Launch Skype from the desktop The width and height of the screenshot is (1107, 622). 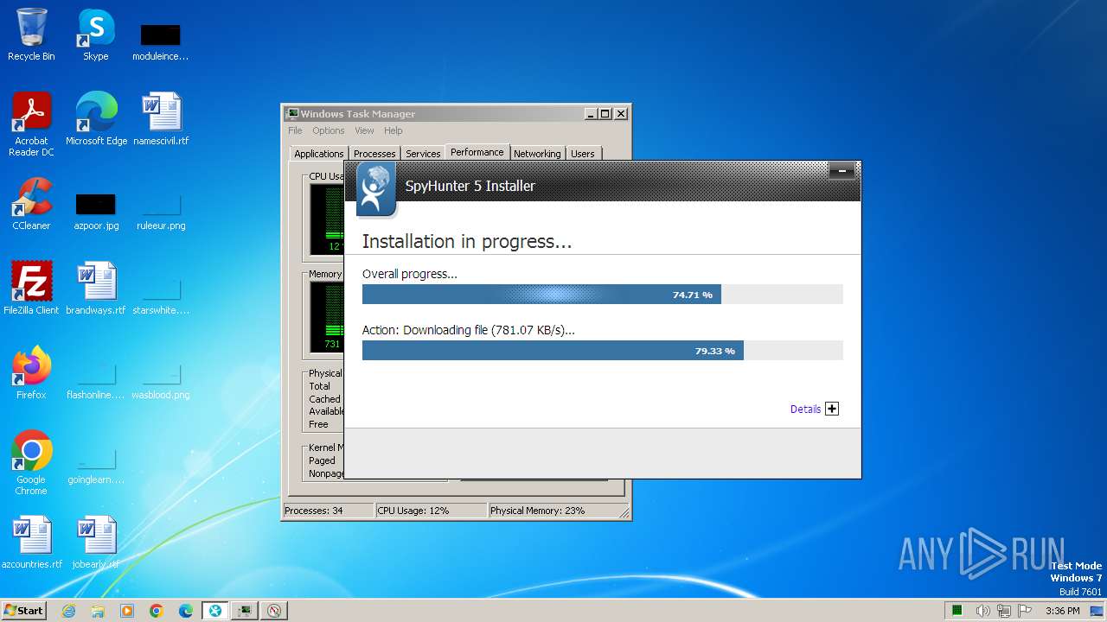(95, 35)
